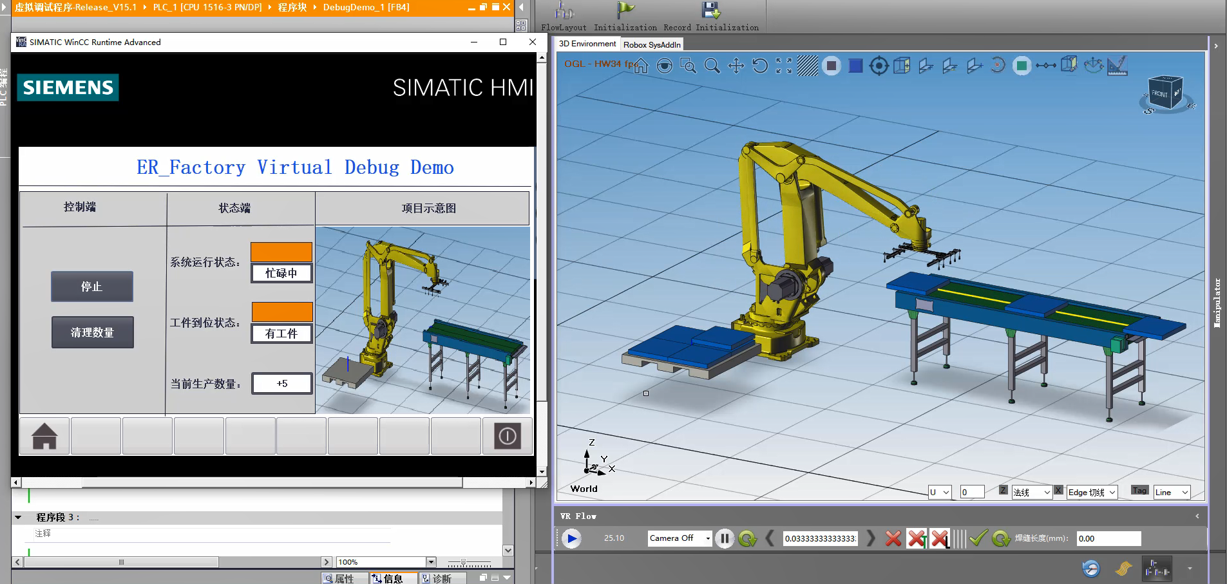Toggle the Z axis button
Image resolution: width=1227 pixels, height=584 pixels.
click(x=1003, y=491)
